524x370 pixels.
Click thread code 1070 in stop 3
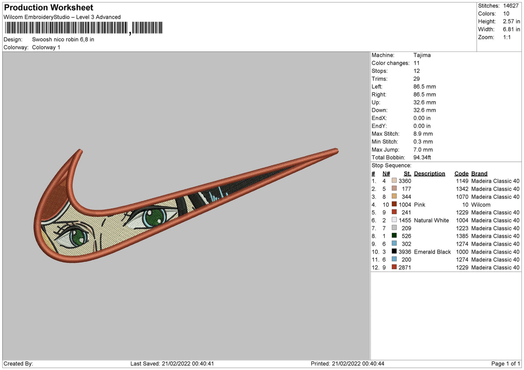[x=462, y=197]
